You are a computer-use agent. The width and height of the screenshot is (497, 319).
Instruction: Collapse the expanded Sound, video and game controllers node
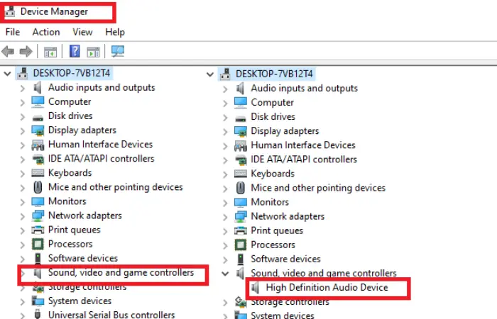225,274
